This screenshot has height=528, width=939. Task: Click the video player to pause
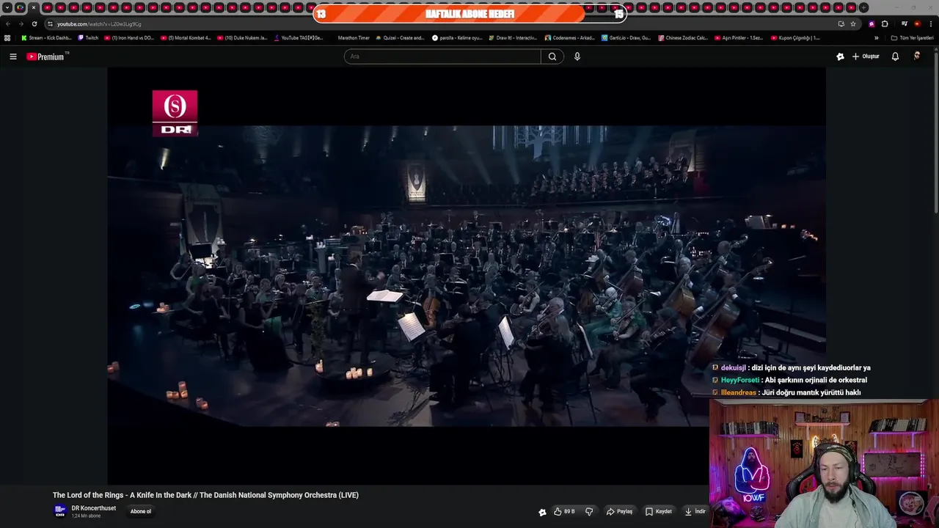pos(467,276)
